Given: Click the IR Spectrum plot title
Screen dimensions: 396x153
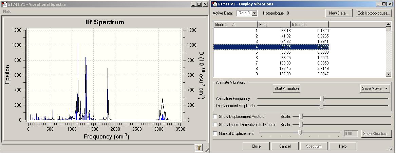Looking at the screenshot, I should pyautogui.click(x=105, y=22).
